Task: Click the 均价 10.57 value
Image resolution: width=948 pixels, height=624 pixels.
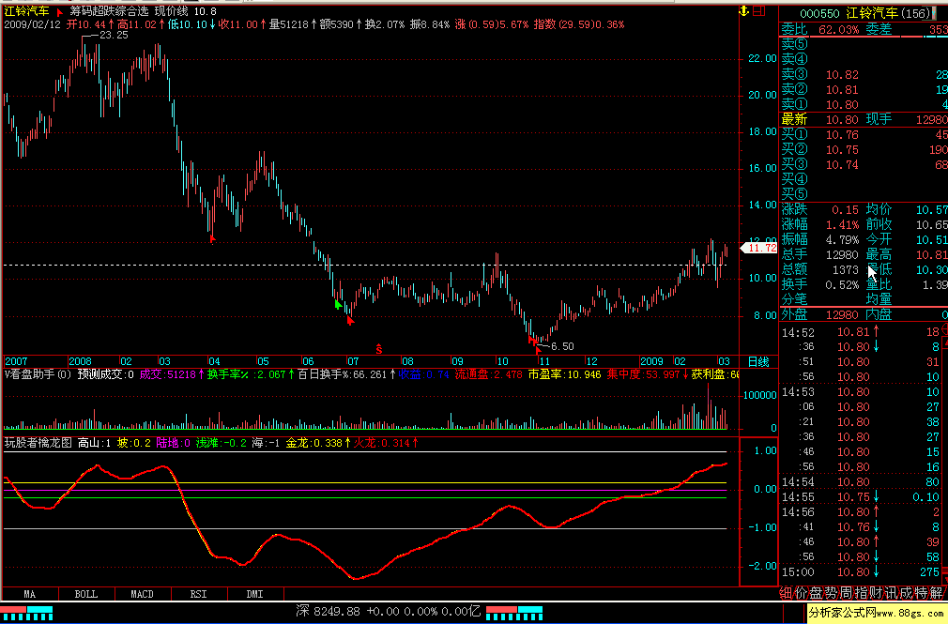Action: point(932,210)
